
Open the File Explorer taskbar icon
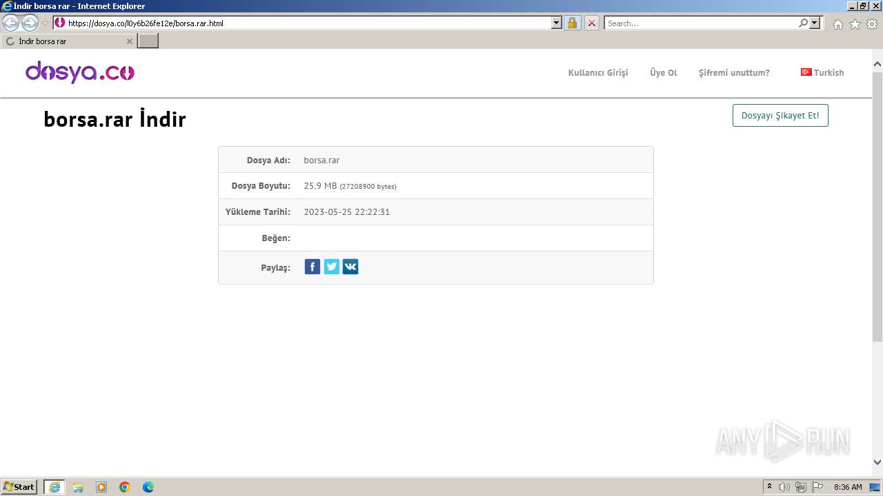(78, 487)
